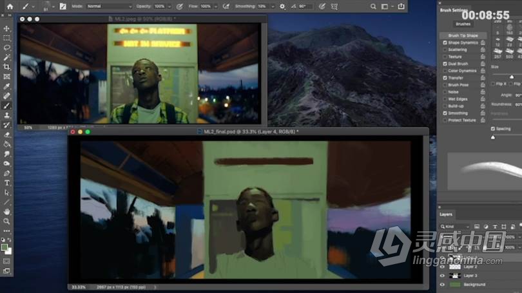
Task: Select the Lasso tool
Action: tap(6, 48)
